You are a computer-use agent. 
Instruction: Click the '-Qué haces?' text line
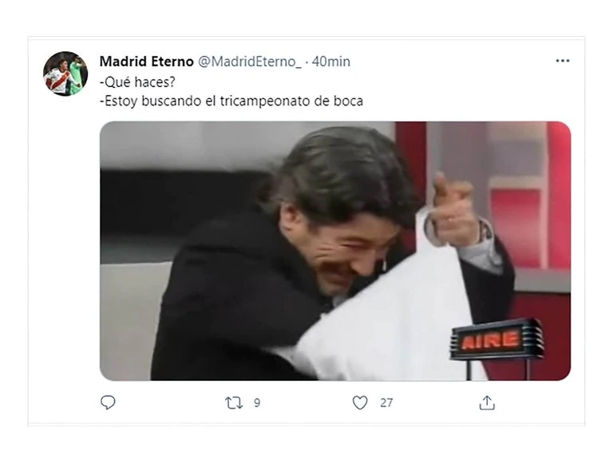[137, 81]
